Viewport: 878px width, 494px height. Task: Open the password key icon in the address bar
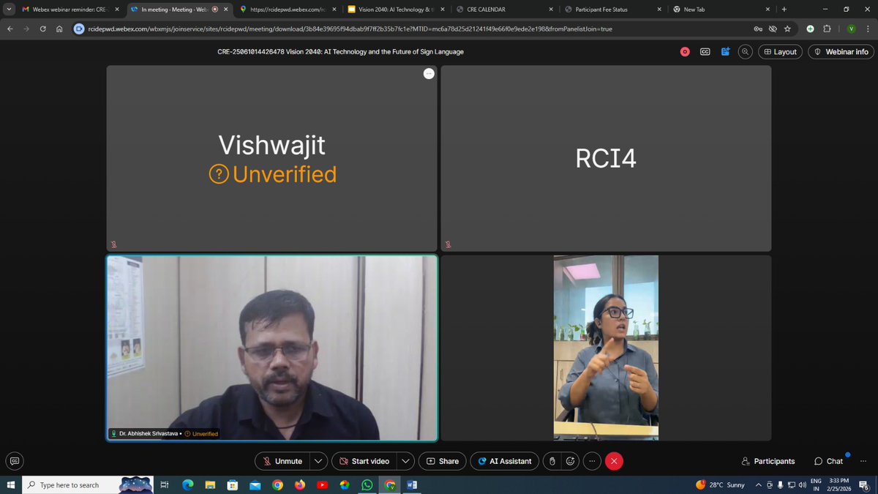tap(757, 29)
